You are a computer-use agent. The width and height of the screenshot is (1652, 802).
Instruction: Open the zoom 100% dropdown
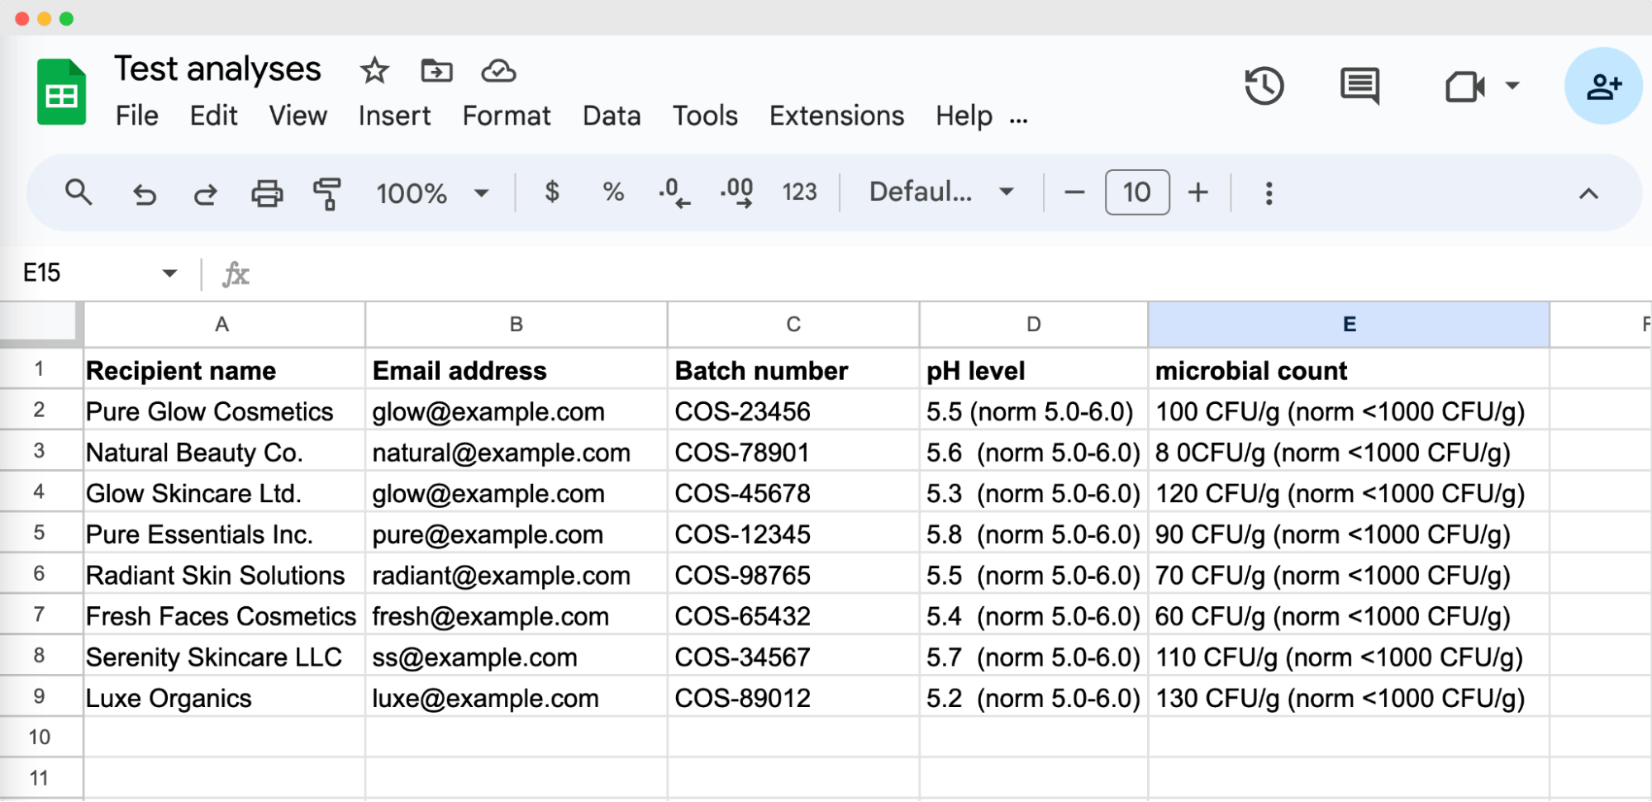[432, 193]
